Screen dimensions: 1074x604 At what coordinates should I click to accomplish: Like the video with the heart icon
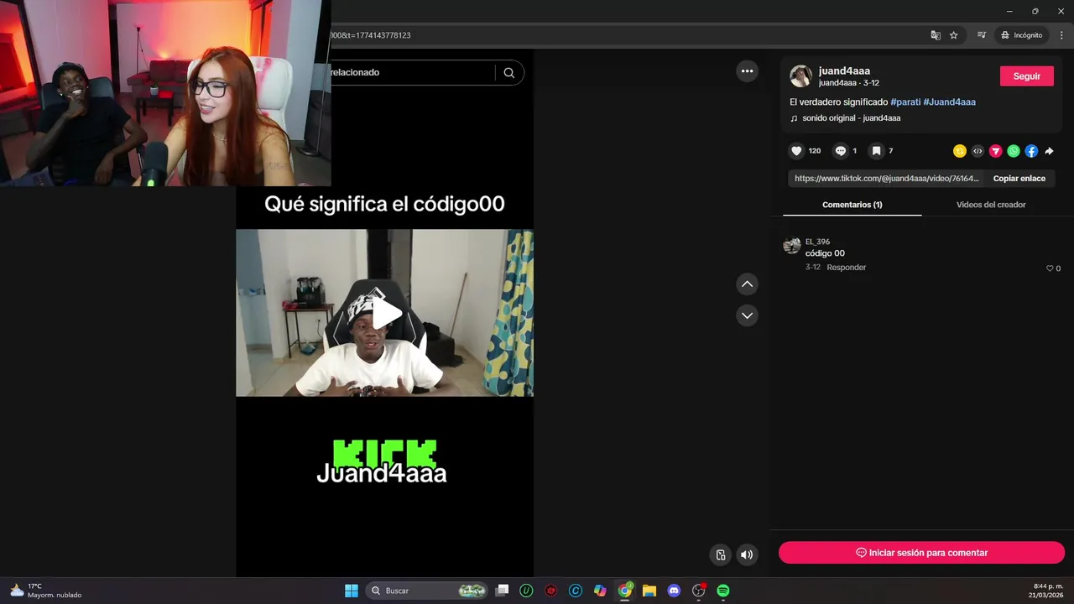click(x=796, y=151)
